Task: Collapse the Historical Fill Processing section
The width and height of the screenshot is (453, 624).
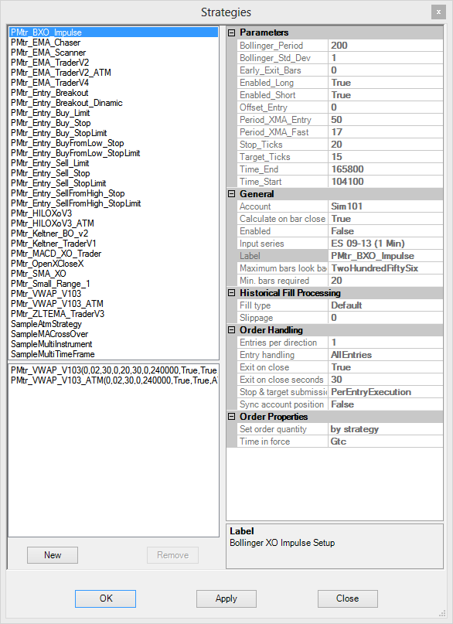Action: tap(231, 293)
